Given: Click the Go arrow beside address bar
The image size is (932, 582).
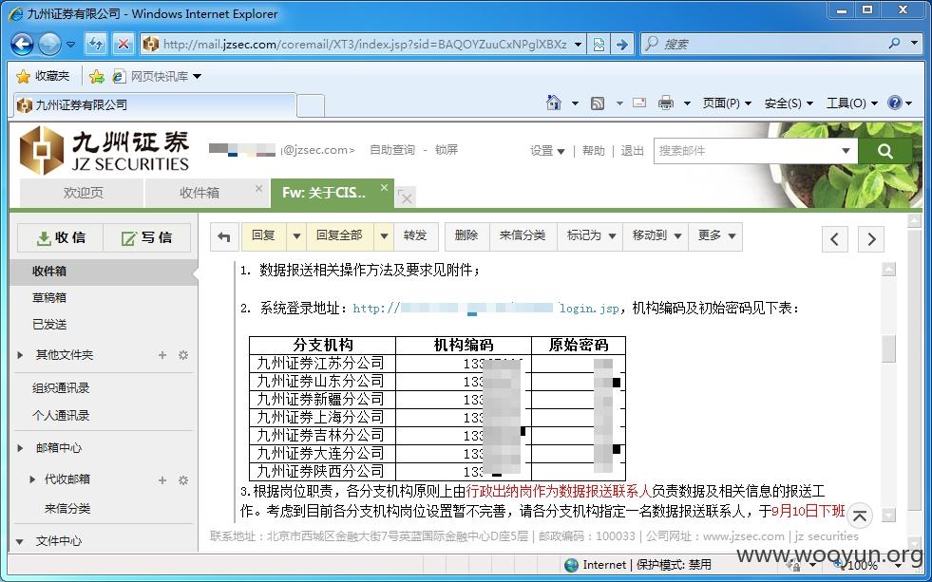Looking at the screenshot, I should [x=621, y=45].
